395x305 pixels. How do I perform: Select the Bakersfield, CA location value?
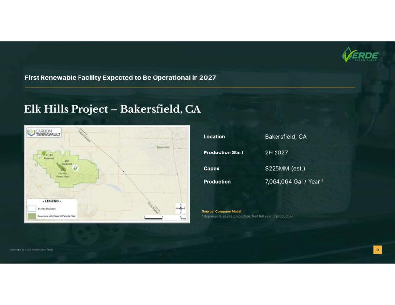click(x=285, y=137)
